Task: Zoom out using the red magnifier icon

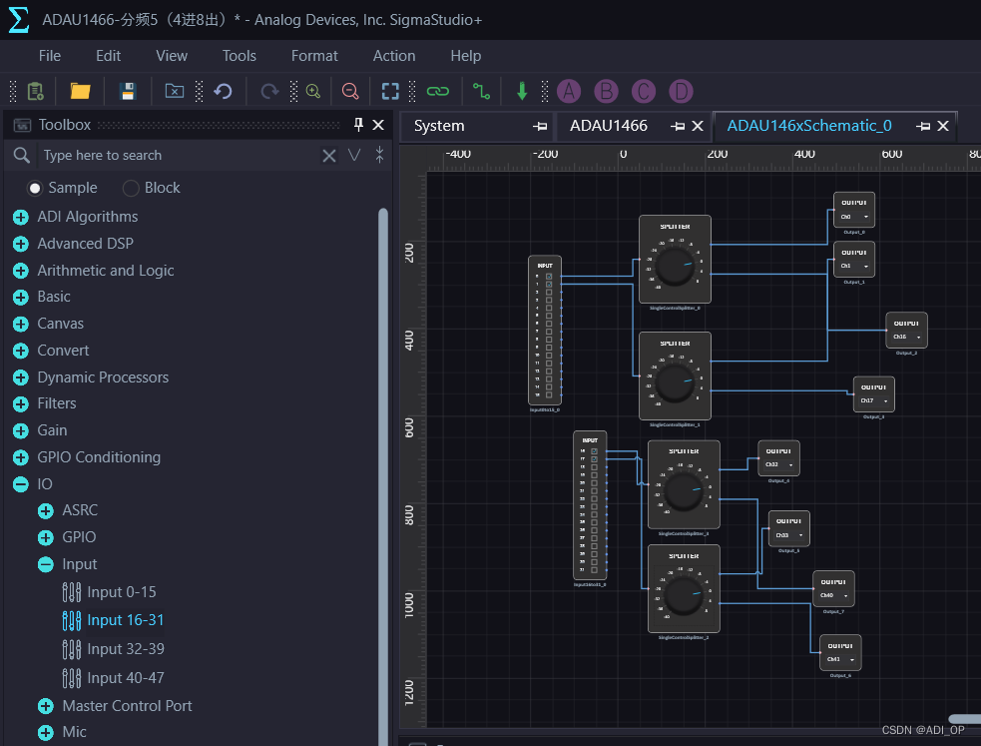Action: point(350,91)
